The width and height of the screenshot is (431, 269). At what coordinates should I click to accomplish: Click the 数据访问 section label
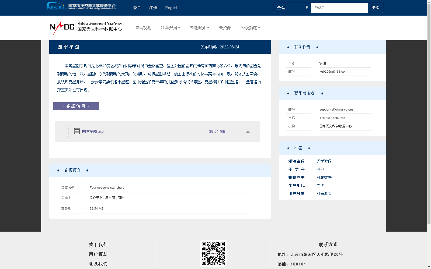click(76, 106)
